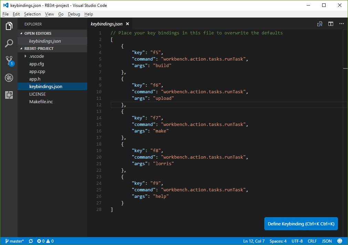This screenshot has width=348, height=245.
Task: Click the "make" args value
Action: coord(161,131)
